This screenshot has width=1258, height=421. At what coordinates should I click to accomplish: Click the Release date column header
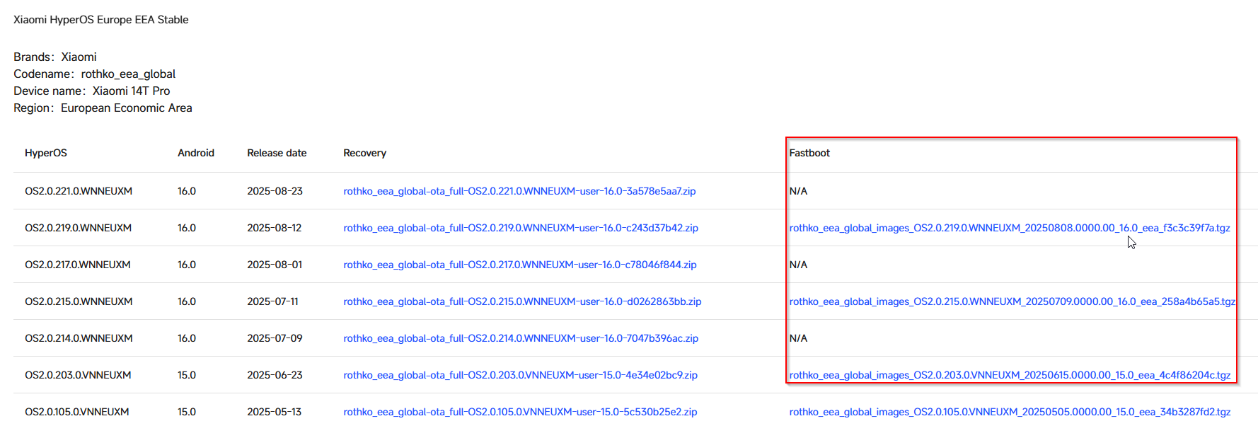coord(277,153)
